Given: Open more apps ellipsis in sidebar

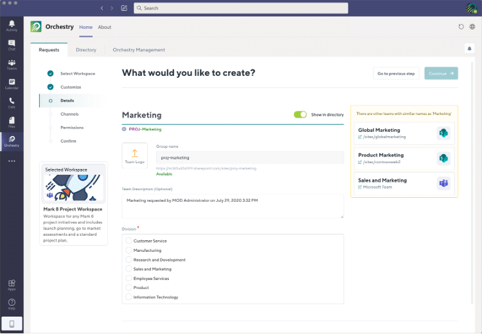Looking at the screenshot, I should coord(12,161).
